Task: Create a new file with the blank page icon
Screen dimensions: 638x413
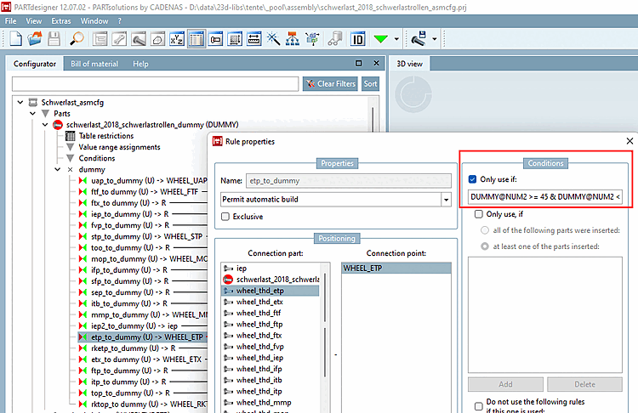Action: (x=15, y=39)
